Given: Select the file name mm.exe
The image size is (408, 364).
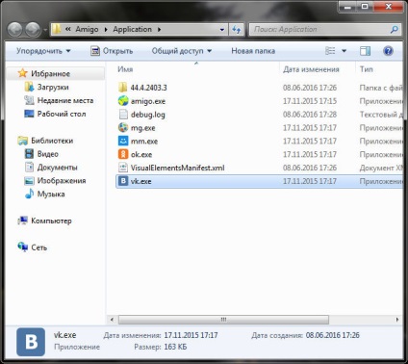Looking at the screenshot, I should [x=144, y=142].
